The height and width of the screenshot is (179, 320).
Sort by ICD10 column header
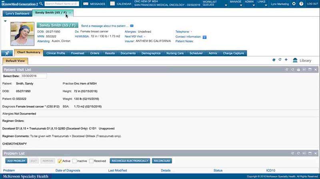click(x=271, y=171)
